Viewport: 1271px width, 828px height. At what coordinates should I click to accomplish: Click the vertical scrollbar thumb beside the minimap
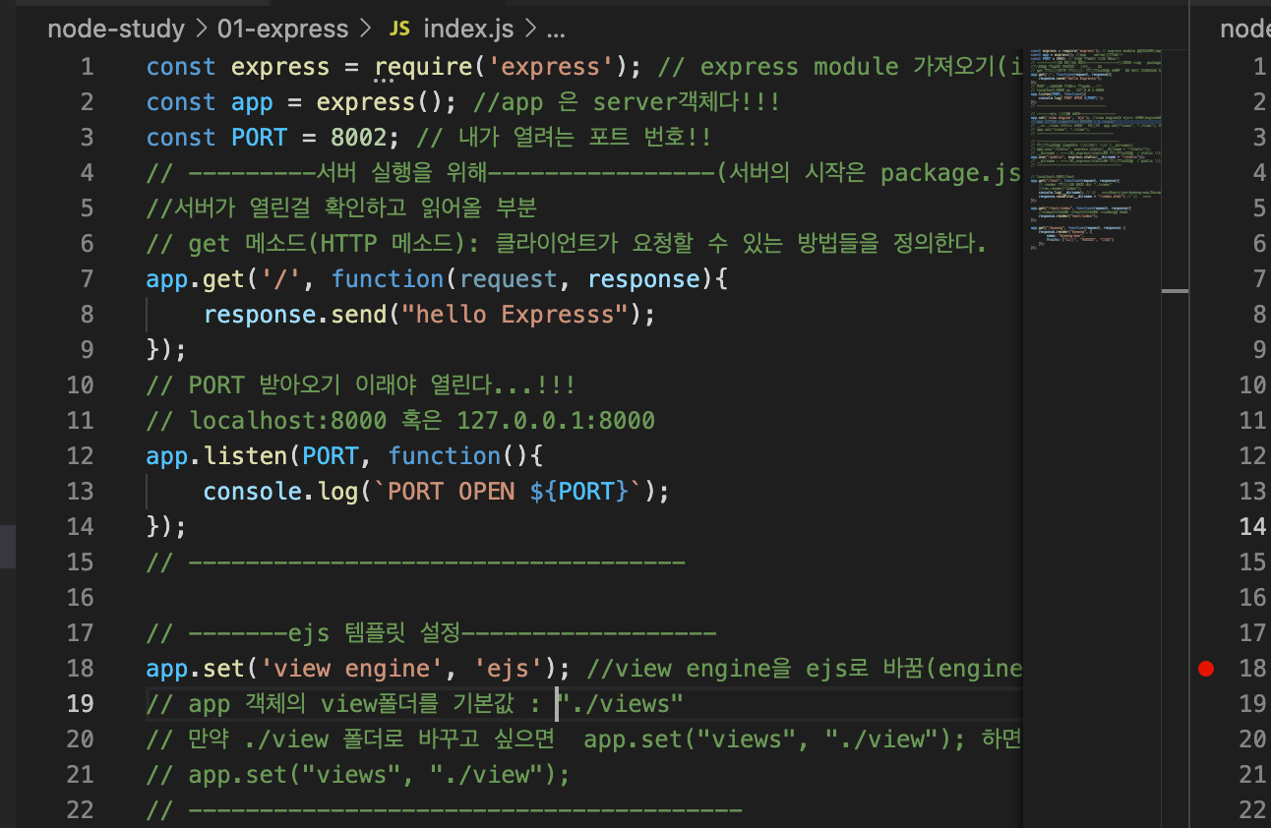point(1177,290)
